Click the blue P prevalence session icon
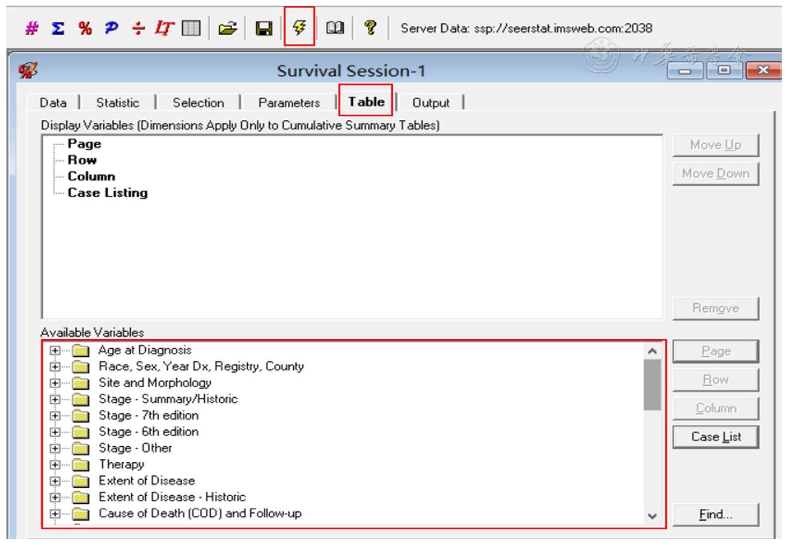Image resolution: width=787 pixels, height=547 pixels. (x=111, y=28)
